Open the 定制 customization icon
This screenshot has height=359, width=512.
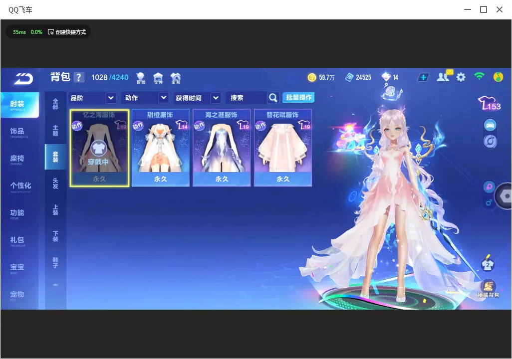pos(176,78)
